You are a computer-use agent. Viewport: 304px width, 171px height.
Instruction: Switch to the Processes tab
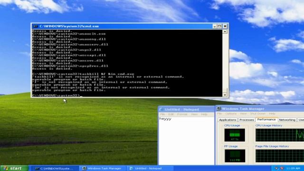coord(247,120)
